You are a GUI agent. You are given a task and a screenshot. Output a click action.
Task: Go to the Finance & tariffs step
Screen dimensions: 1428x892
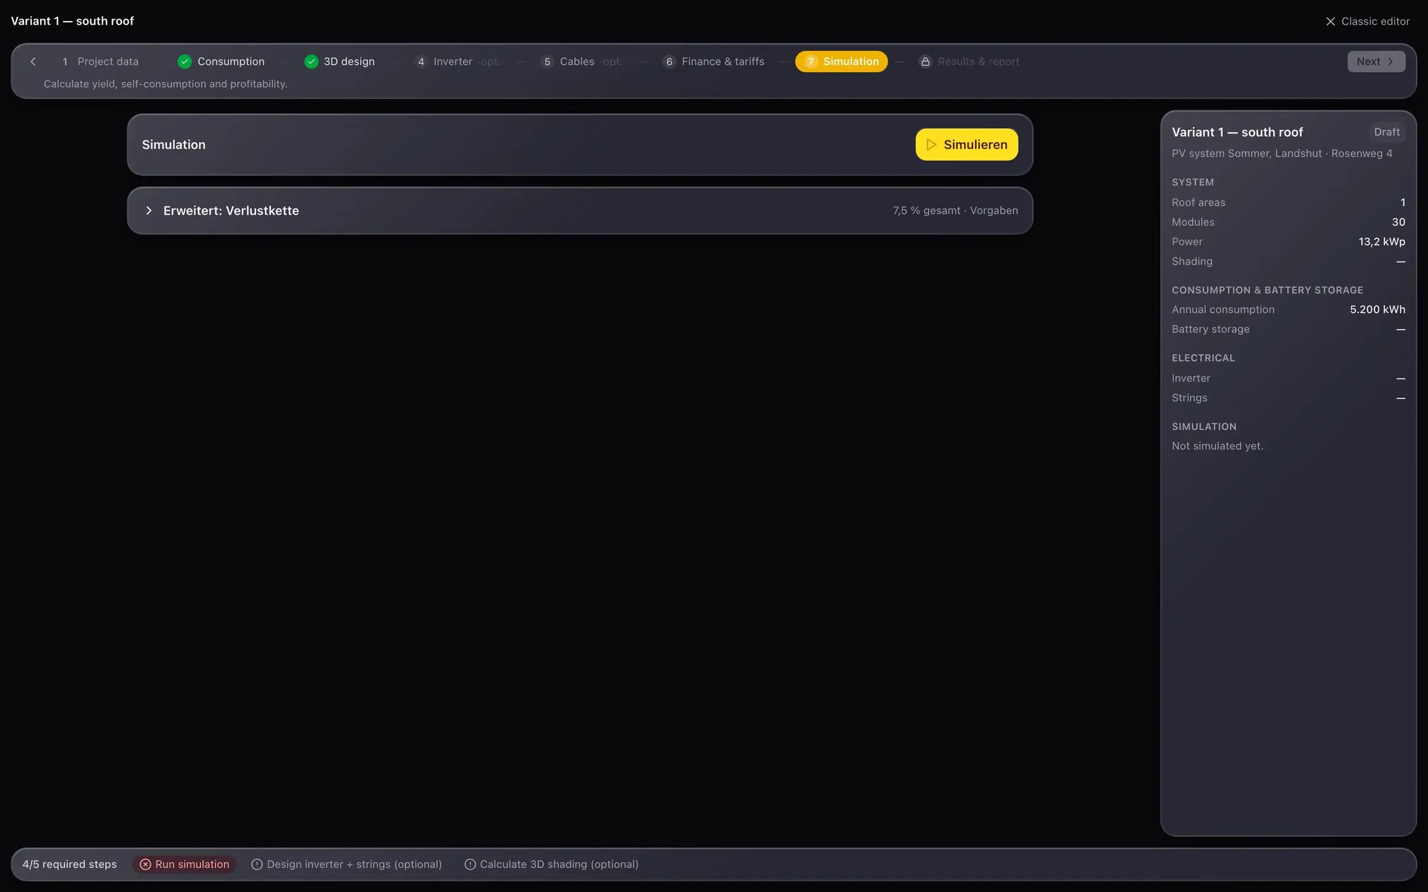pos(714,62)
